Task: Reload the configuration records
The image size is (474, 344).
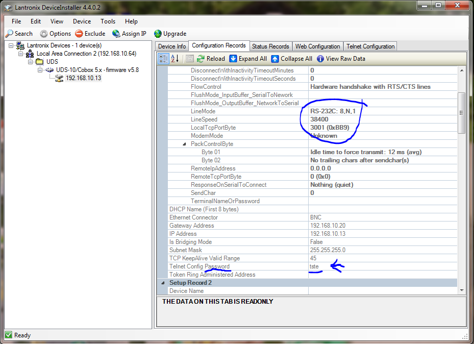Action: click(x=211, y=59)
